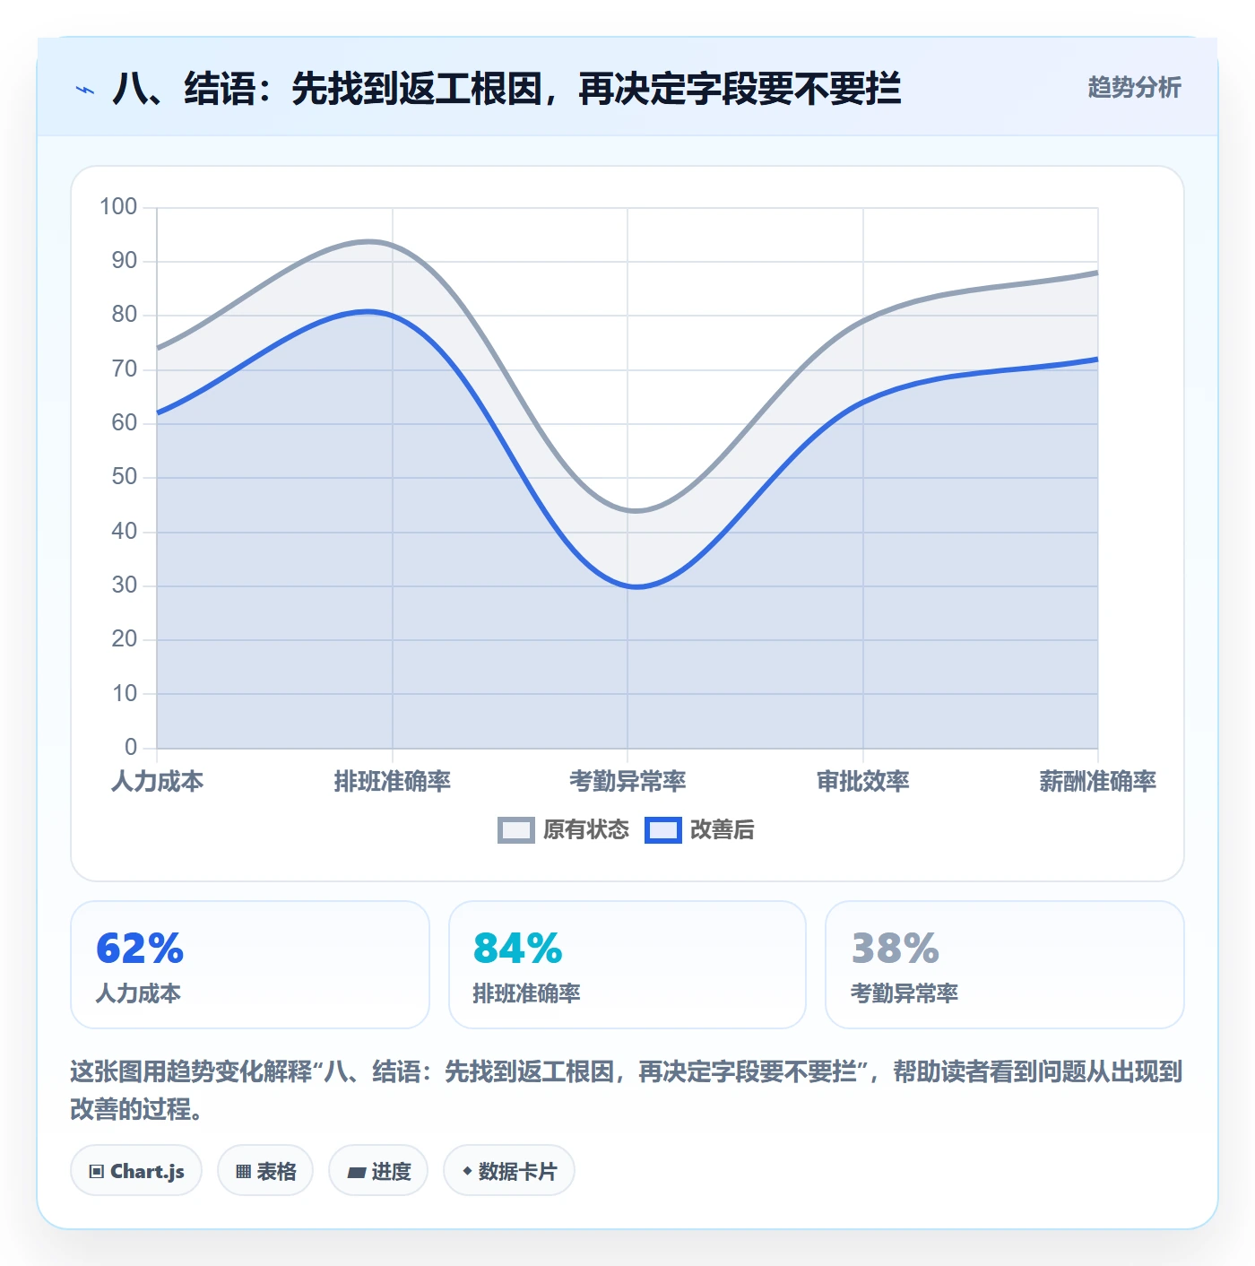1255x1266 pixels.
Task: Click the 改善后 legend text
Action: (722, 830)
